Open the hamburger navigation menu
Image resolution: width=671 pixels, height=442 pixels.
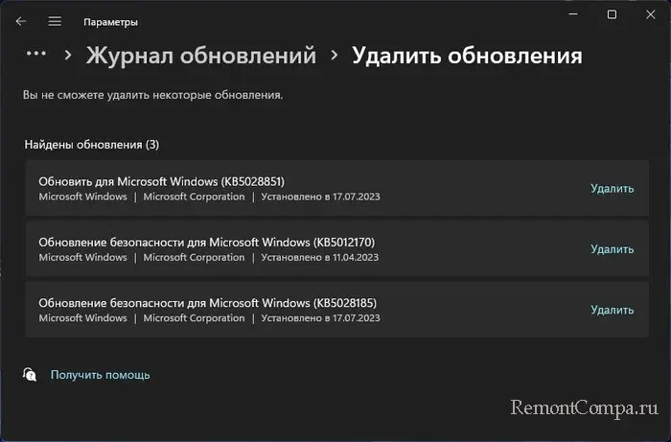tap(55, 21)
